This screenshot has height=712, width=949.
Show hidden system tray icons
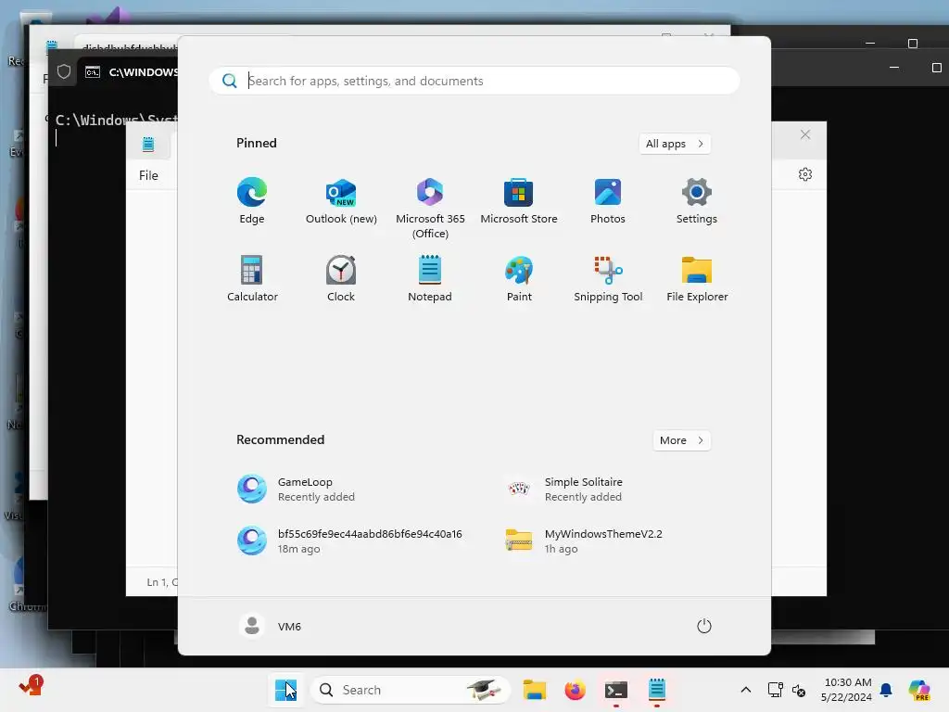pos(746,690)
